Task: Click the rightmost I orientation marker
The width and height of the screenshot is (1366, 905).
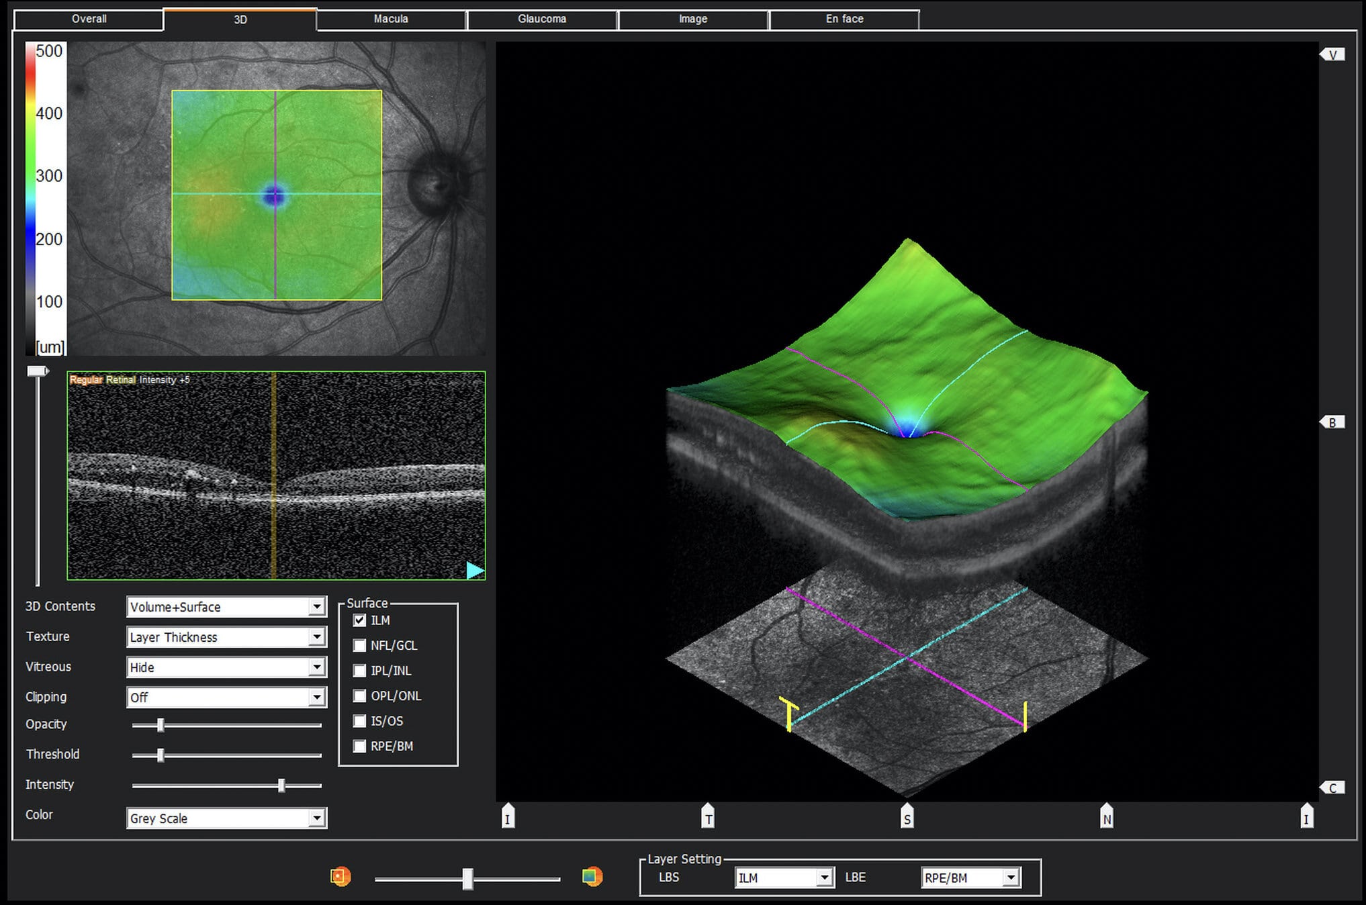Action: tap(1306, 816)
